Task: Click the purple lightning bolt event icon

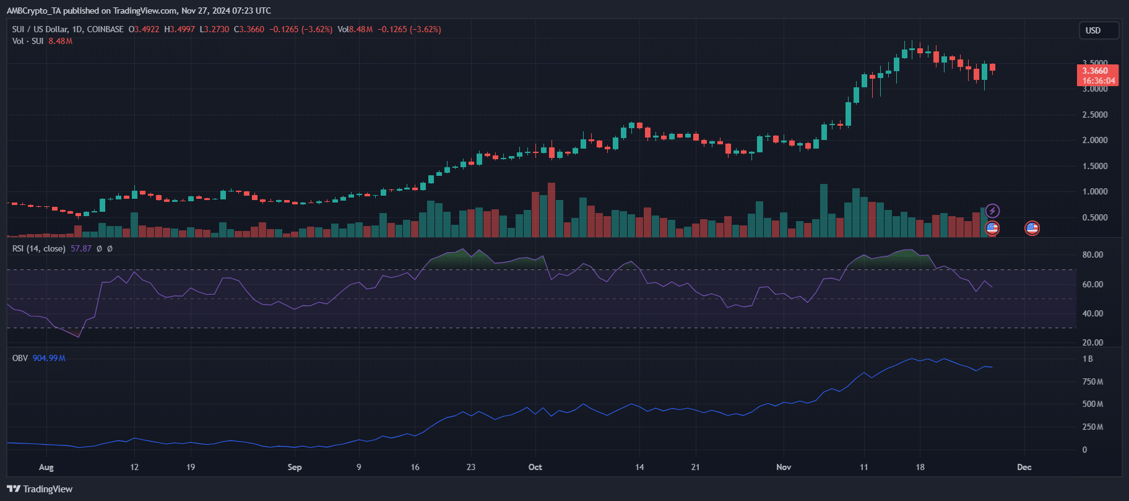Action: (992, 211)
